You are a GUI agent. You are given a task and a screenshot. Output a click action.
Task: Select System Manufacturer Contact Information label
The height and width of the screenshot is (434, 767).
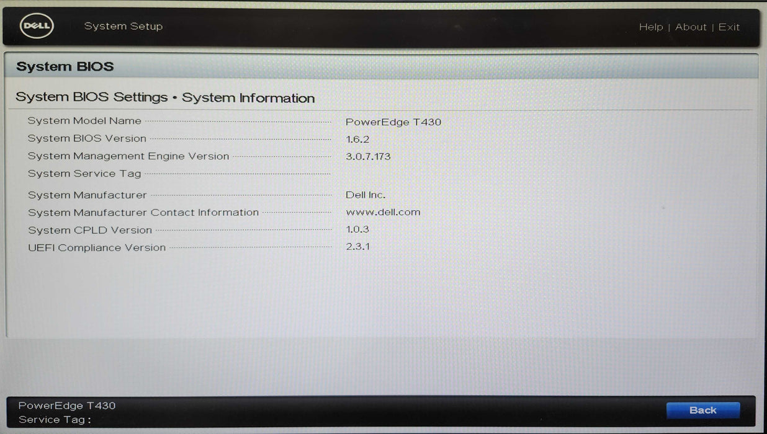click(x=143, y=213)
